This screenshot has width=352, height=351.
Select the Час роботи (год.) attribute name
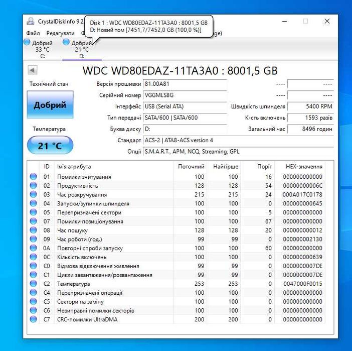pos(80,239)
